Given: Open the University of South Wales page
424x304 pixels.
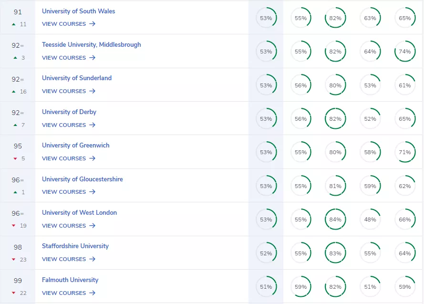Looking at the screenshot, I should click(78, 11).
